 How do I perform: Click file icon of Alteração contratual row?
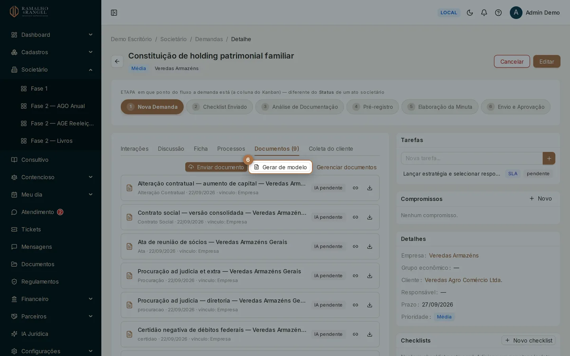(129, 188)
